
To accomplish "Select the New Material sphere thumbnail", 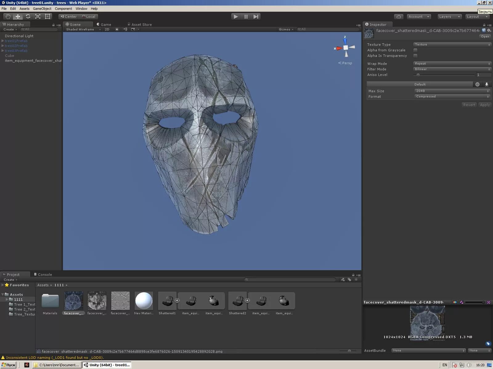I will tap(144, 300).
